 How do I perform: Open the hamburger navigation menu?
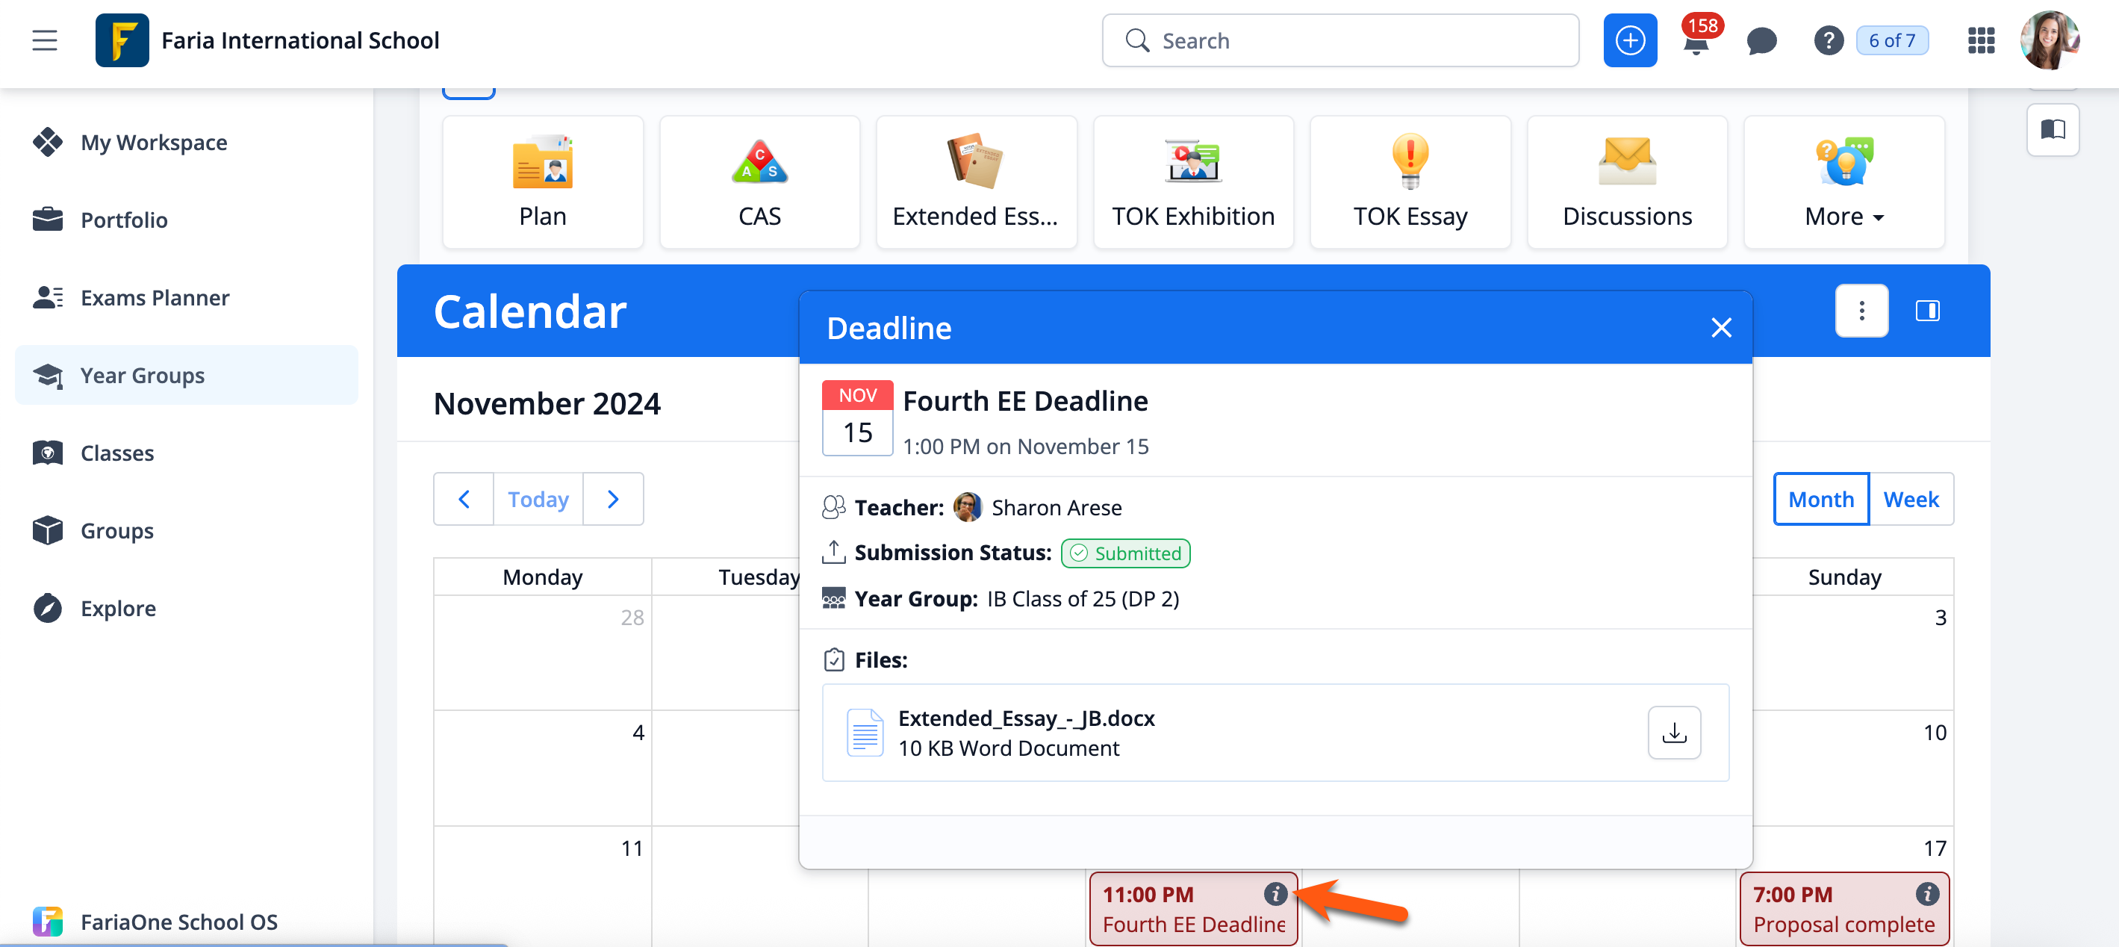(x=44, y=40)
